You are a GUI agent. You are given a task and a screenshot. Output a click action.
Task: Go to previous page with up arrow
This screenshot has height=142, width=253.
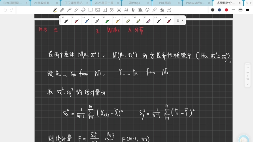pos(247,67)
